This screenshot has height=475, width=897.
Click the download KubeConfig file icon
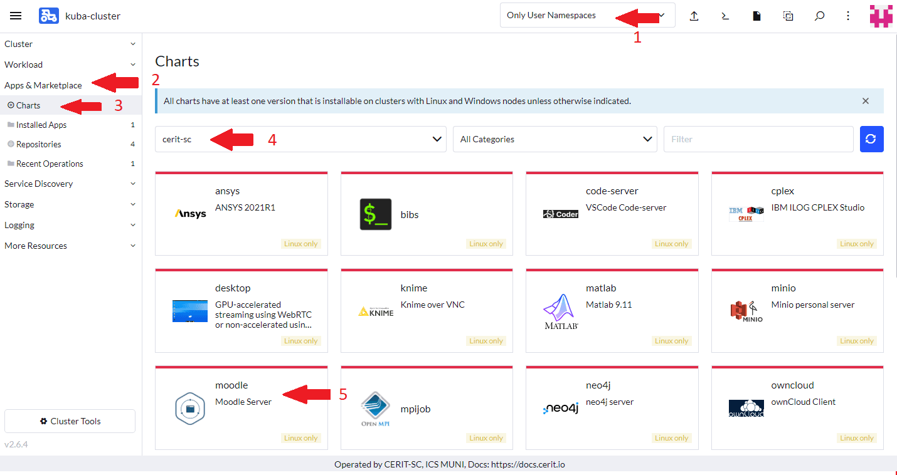coord(756,16)
